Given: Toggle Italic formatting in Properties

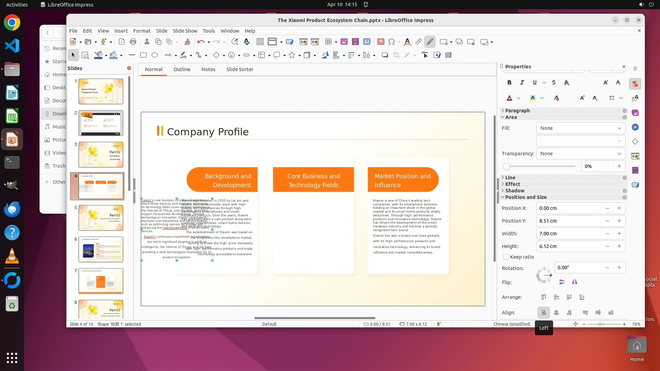Looking at the screenshot, I should 522,82.
